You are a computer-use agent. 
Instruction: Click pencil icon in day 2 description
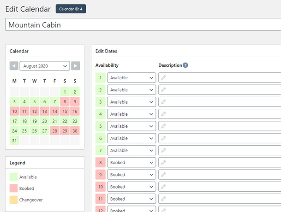(x=163, y=90)
